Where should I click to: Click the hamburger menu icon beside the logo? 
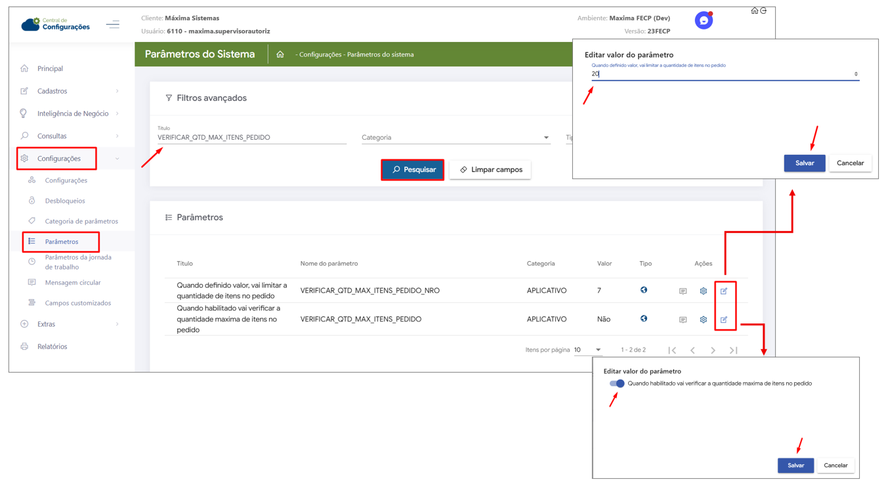[x=113, y=25]
